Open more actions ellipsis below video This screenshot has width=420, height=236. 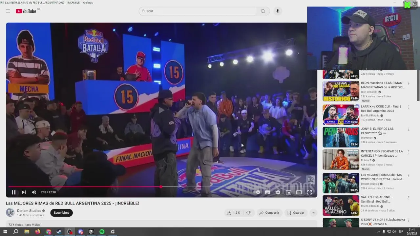pos(313,213)
